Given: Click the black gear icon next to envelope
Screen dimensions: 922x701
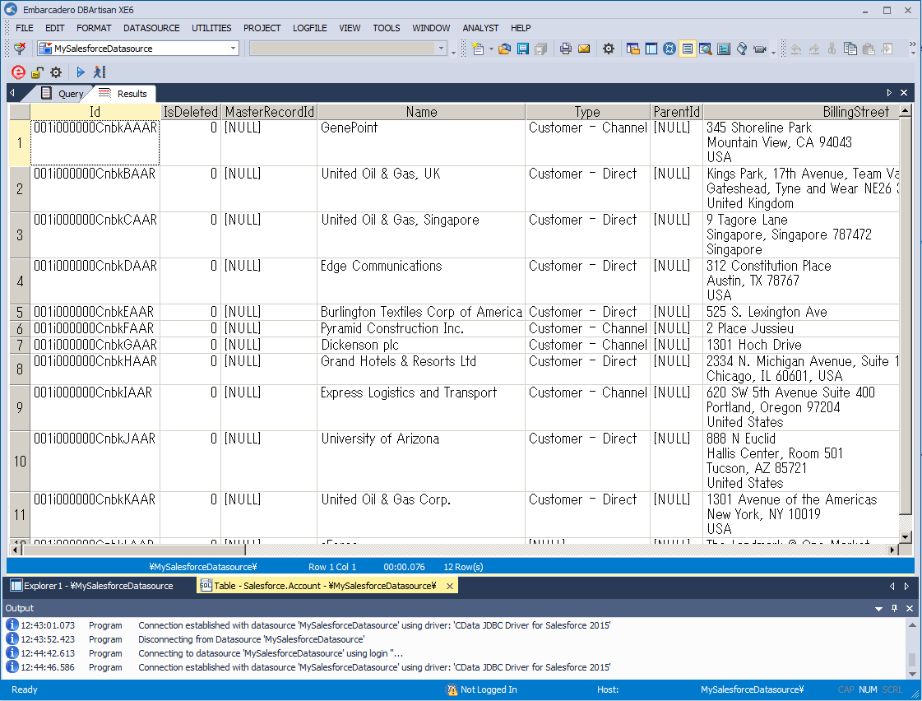Looking at the screenshot, I should click(609, 49).
